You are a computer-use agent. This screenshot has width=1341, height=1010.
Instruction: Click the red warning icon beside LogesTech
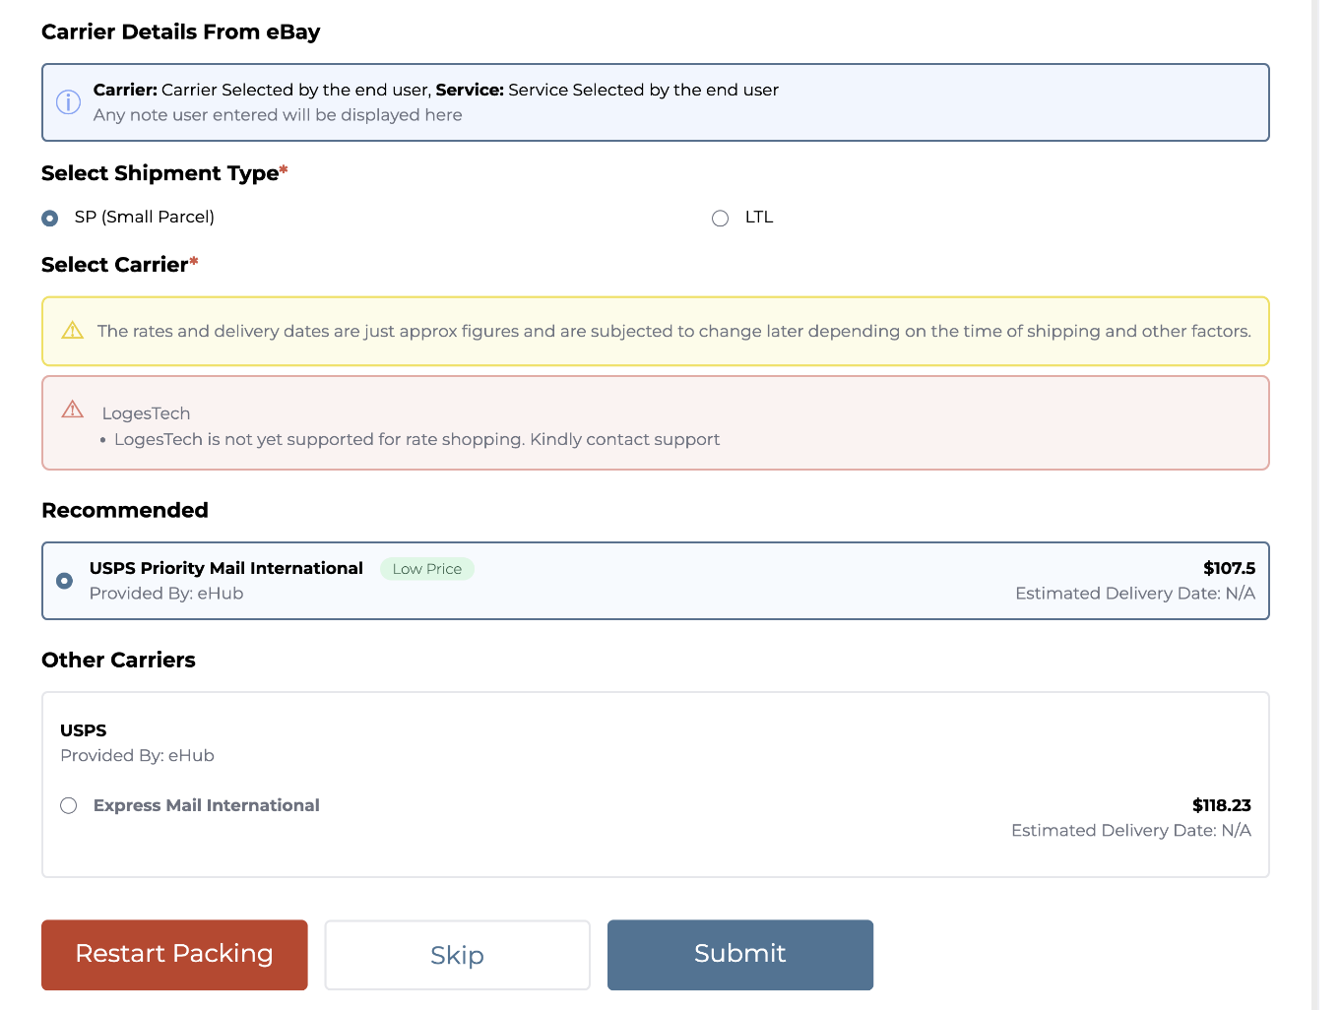pyautogui.click(x=73, y=410)
